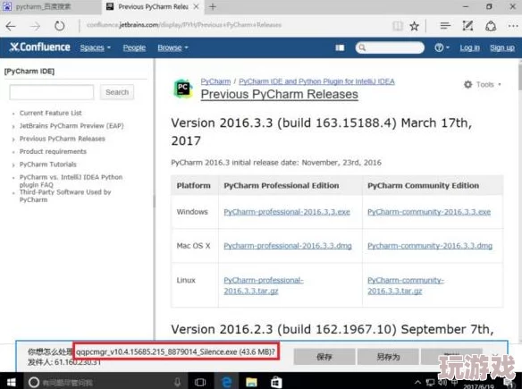Image resolution: width=522 pixels, height=389 pixels.
Task: Open the Tools gear dropdown
Action: pyautogui.click(x=483, y=85)
